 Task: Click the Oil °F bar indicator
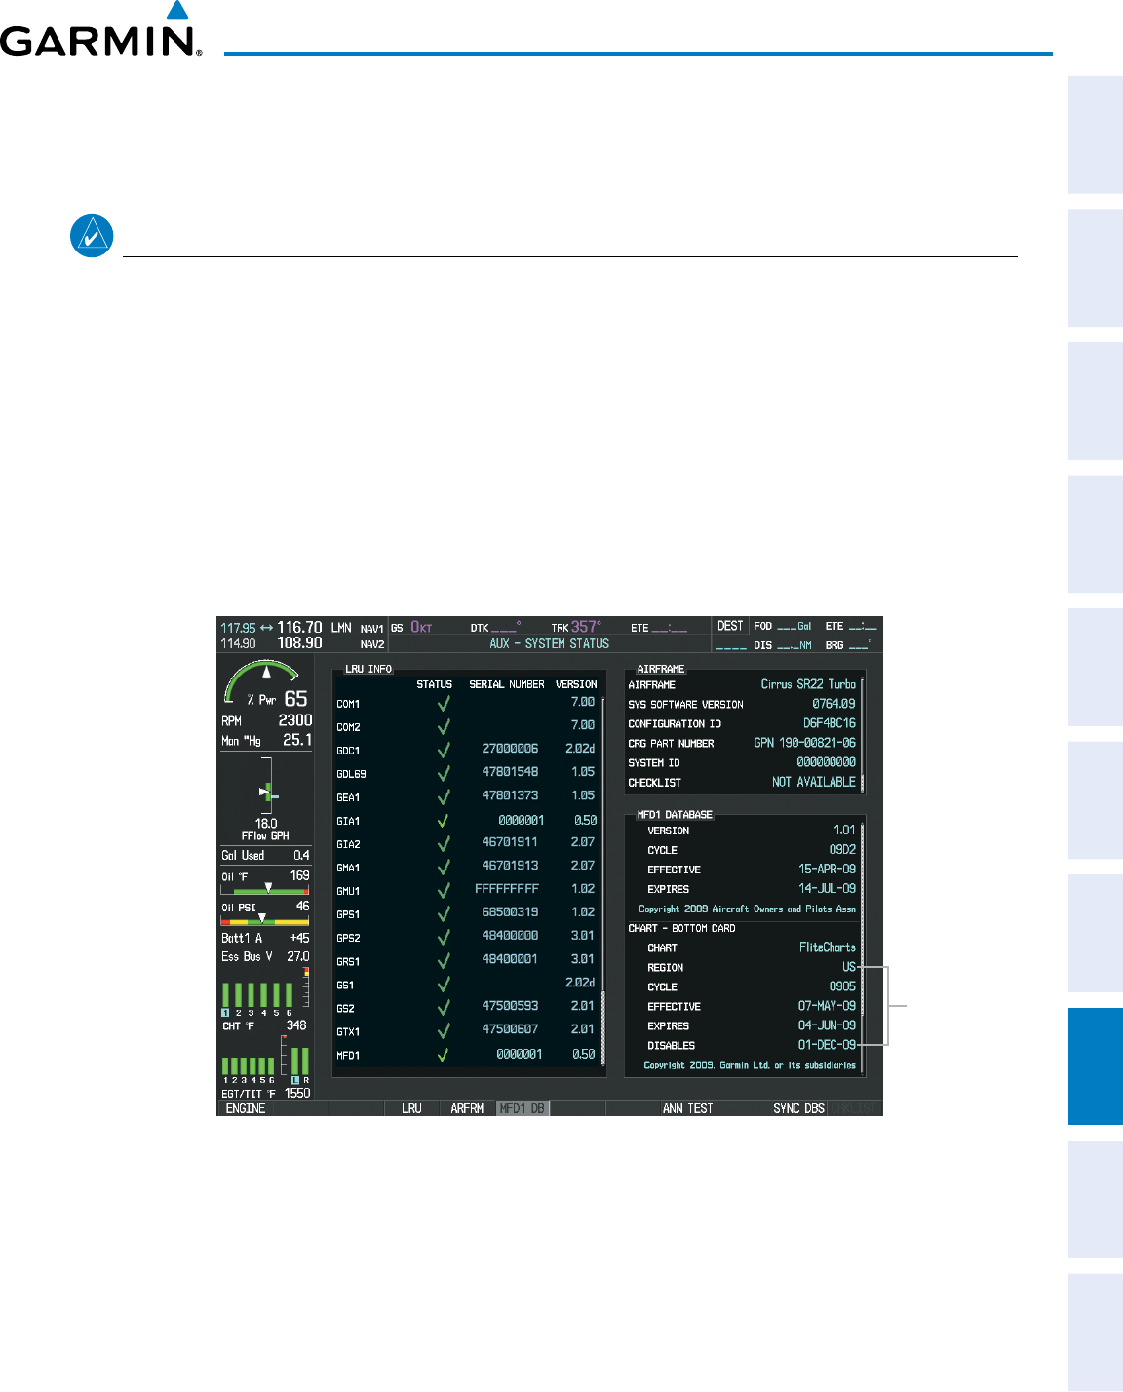coord(265,890)
